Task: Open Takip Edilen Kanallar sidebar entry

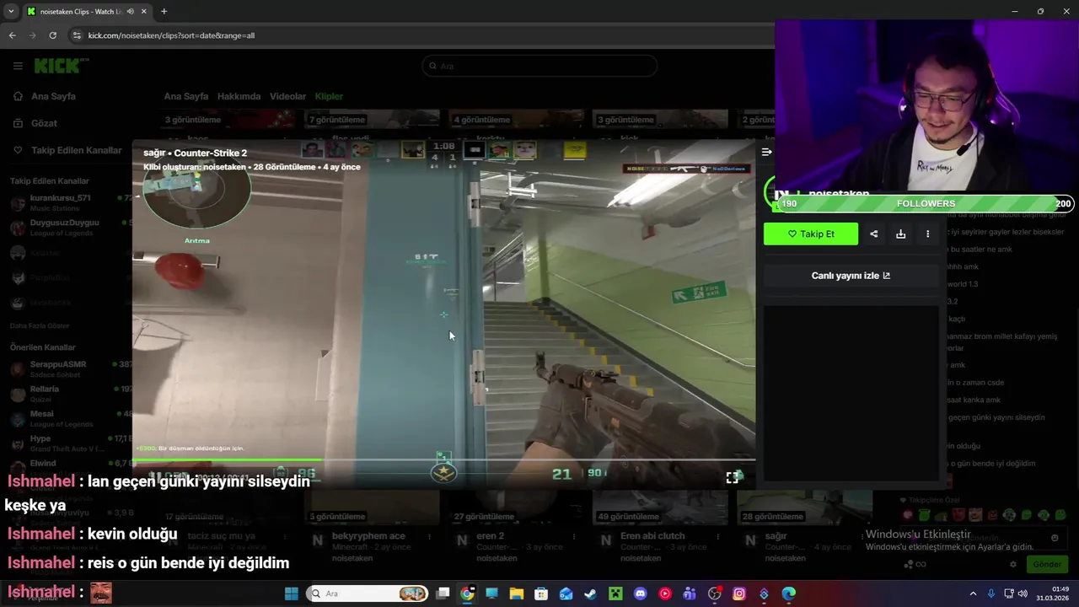Action: [x=67, y=150]
